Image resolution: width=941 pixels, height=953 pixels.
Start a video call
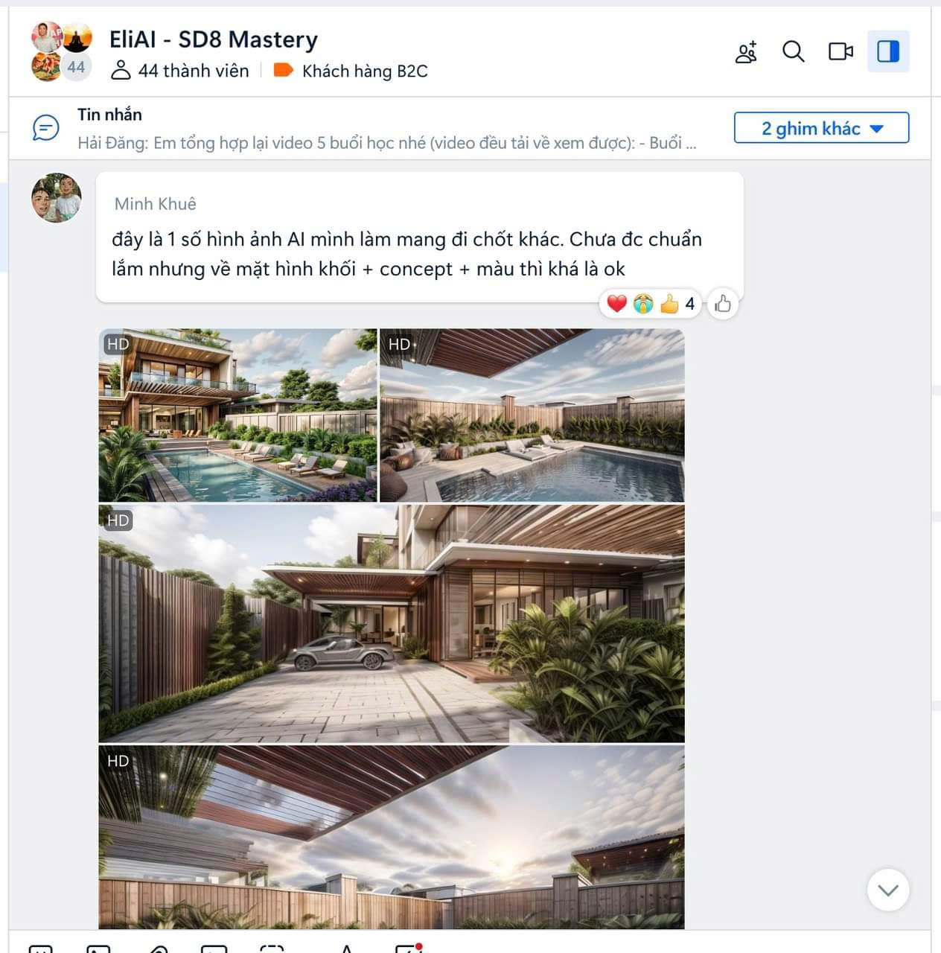(840, 51)
